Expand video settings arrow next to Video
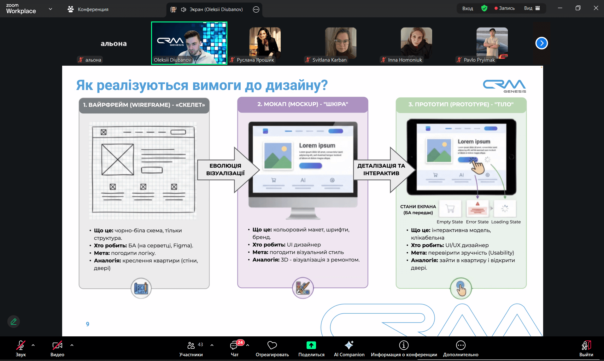This screenshot has width=604, height=361. (72, 345)
